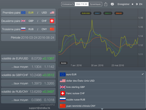Viewport: 146px width, 110px height.
Task: Click the US flag in currency list
Action: coord(63,81)
